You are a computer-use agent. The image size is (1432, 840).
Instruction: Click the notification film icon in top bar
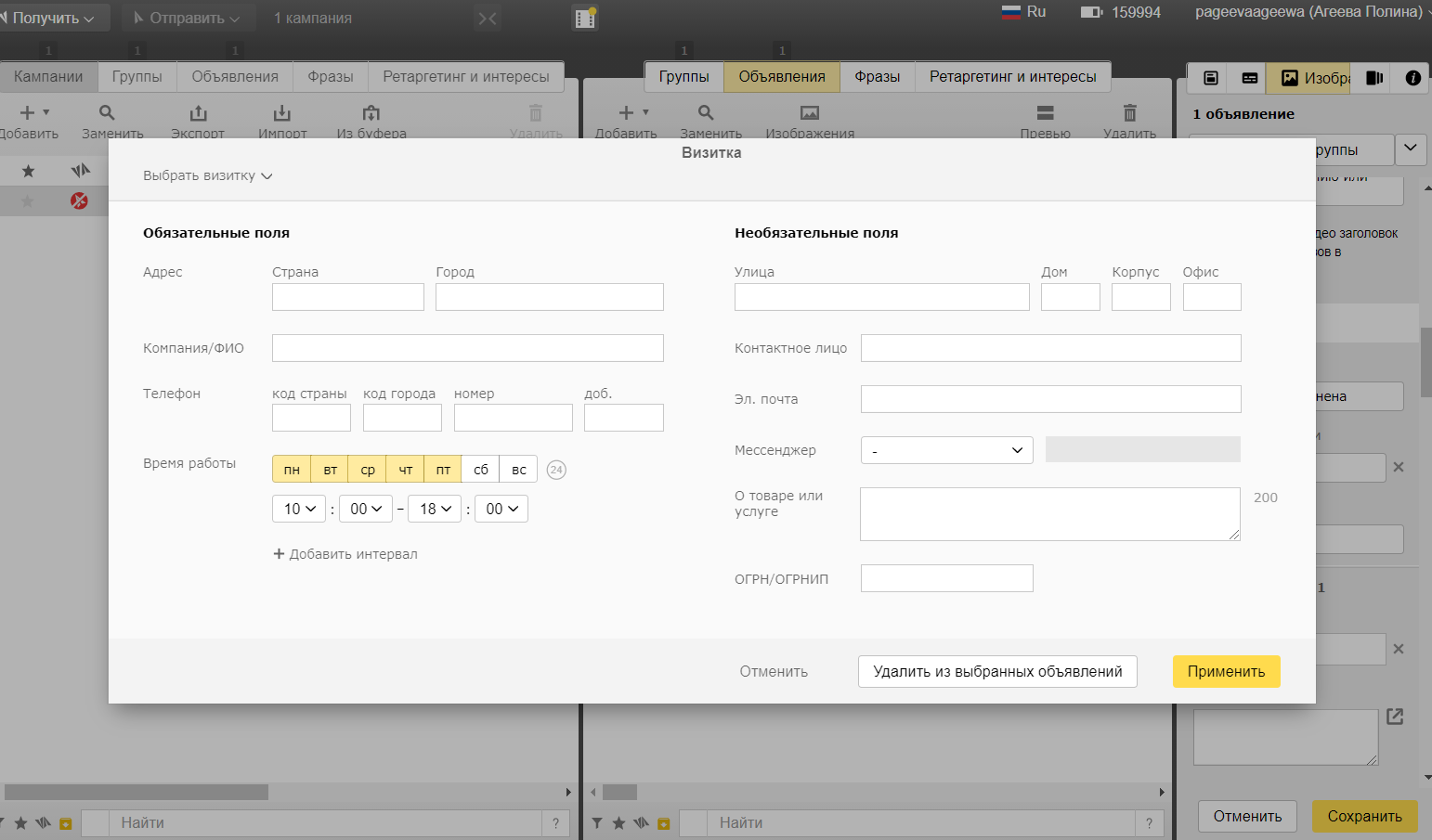586,17
